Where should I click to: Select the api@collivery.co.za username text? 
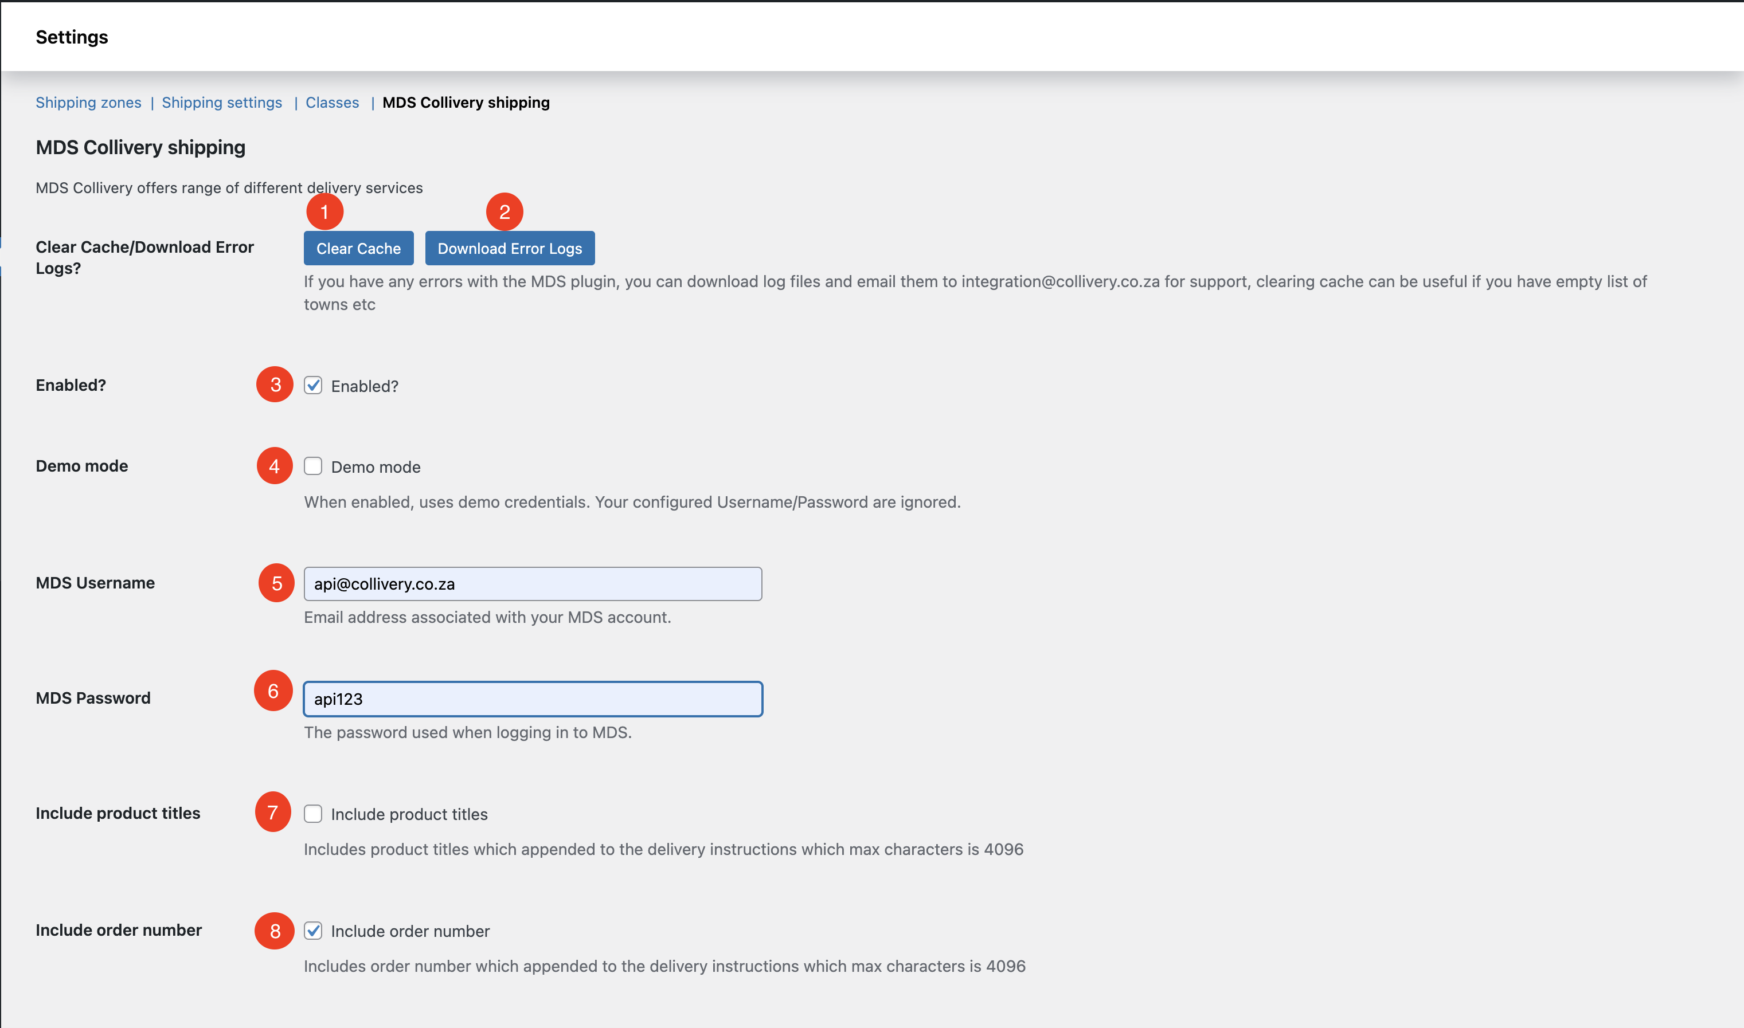click(x=384, y=583)
